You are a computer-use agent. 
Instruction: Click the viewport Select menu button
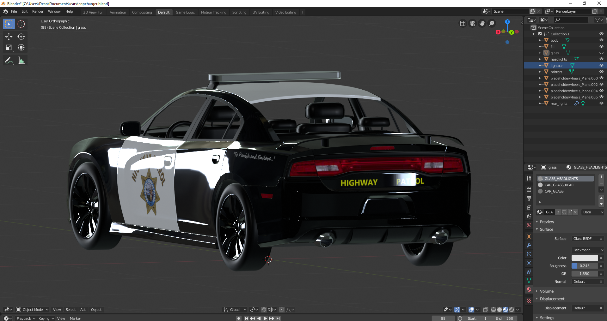(x=71, y=310)
